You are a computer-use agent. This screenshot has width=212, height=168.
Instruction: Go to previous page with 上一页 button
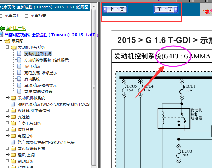point(115,9)
